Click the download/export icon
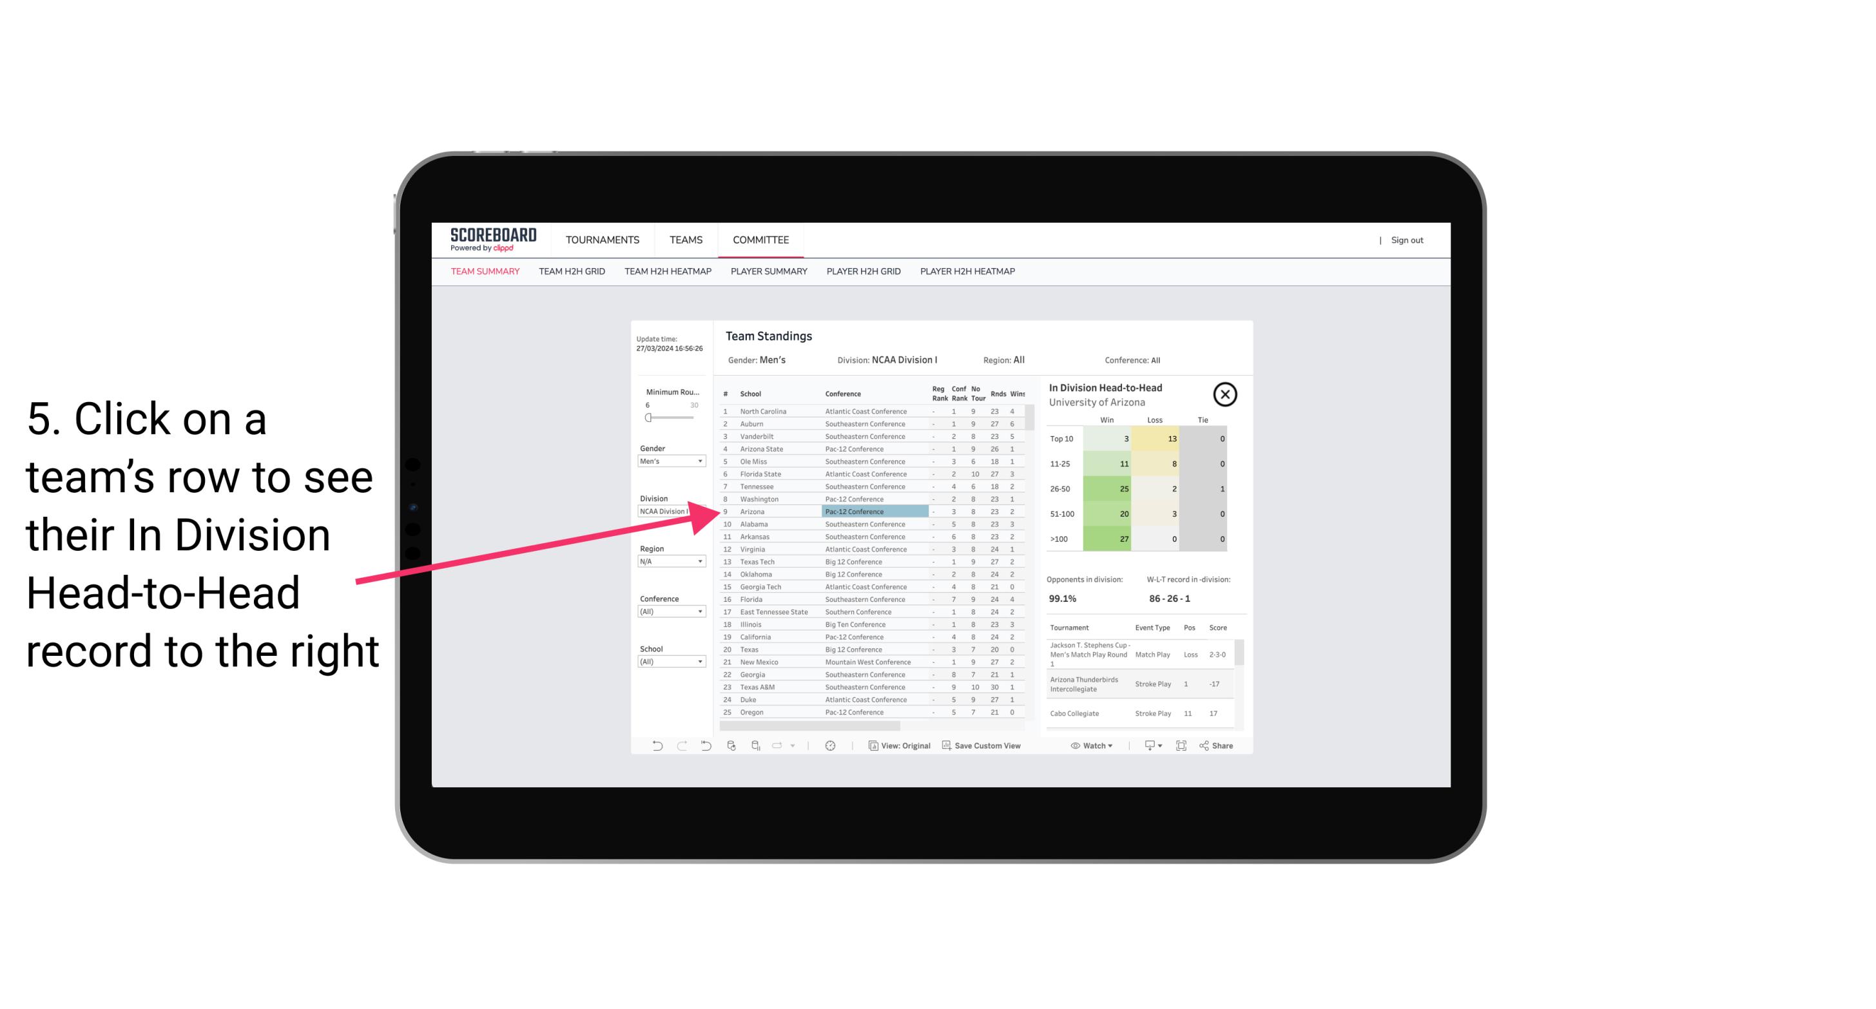The height and width of the screenshot is (1009, 1876). click(x=1149, y=745)
